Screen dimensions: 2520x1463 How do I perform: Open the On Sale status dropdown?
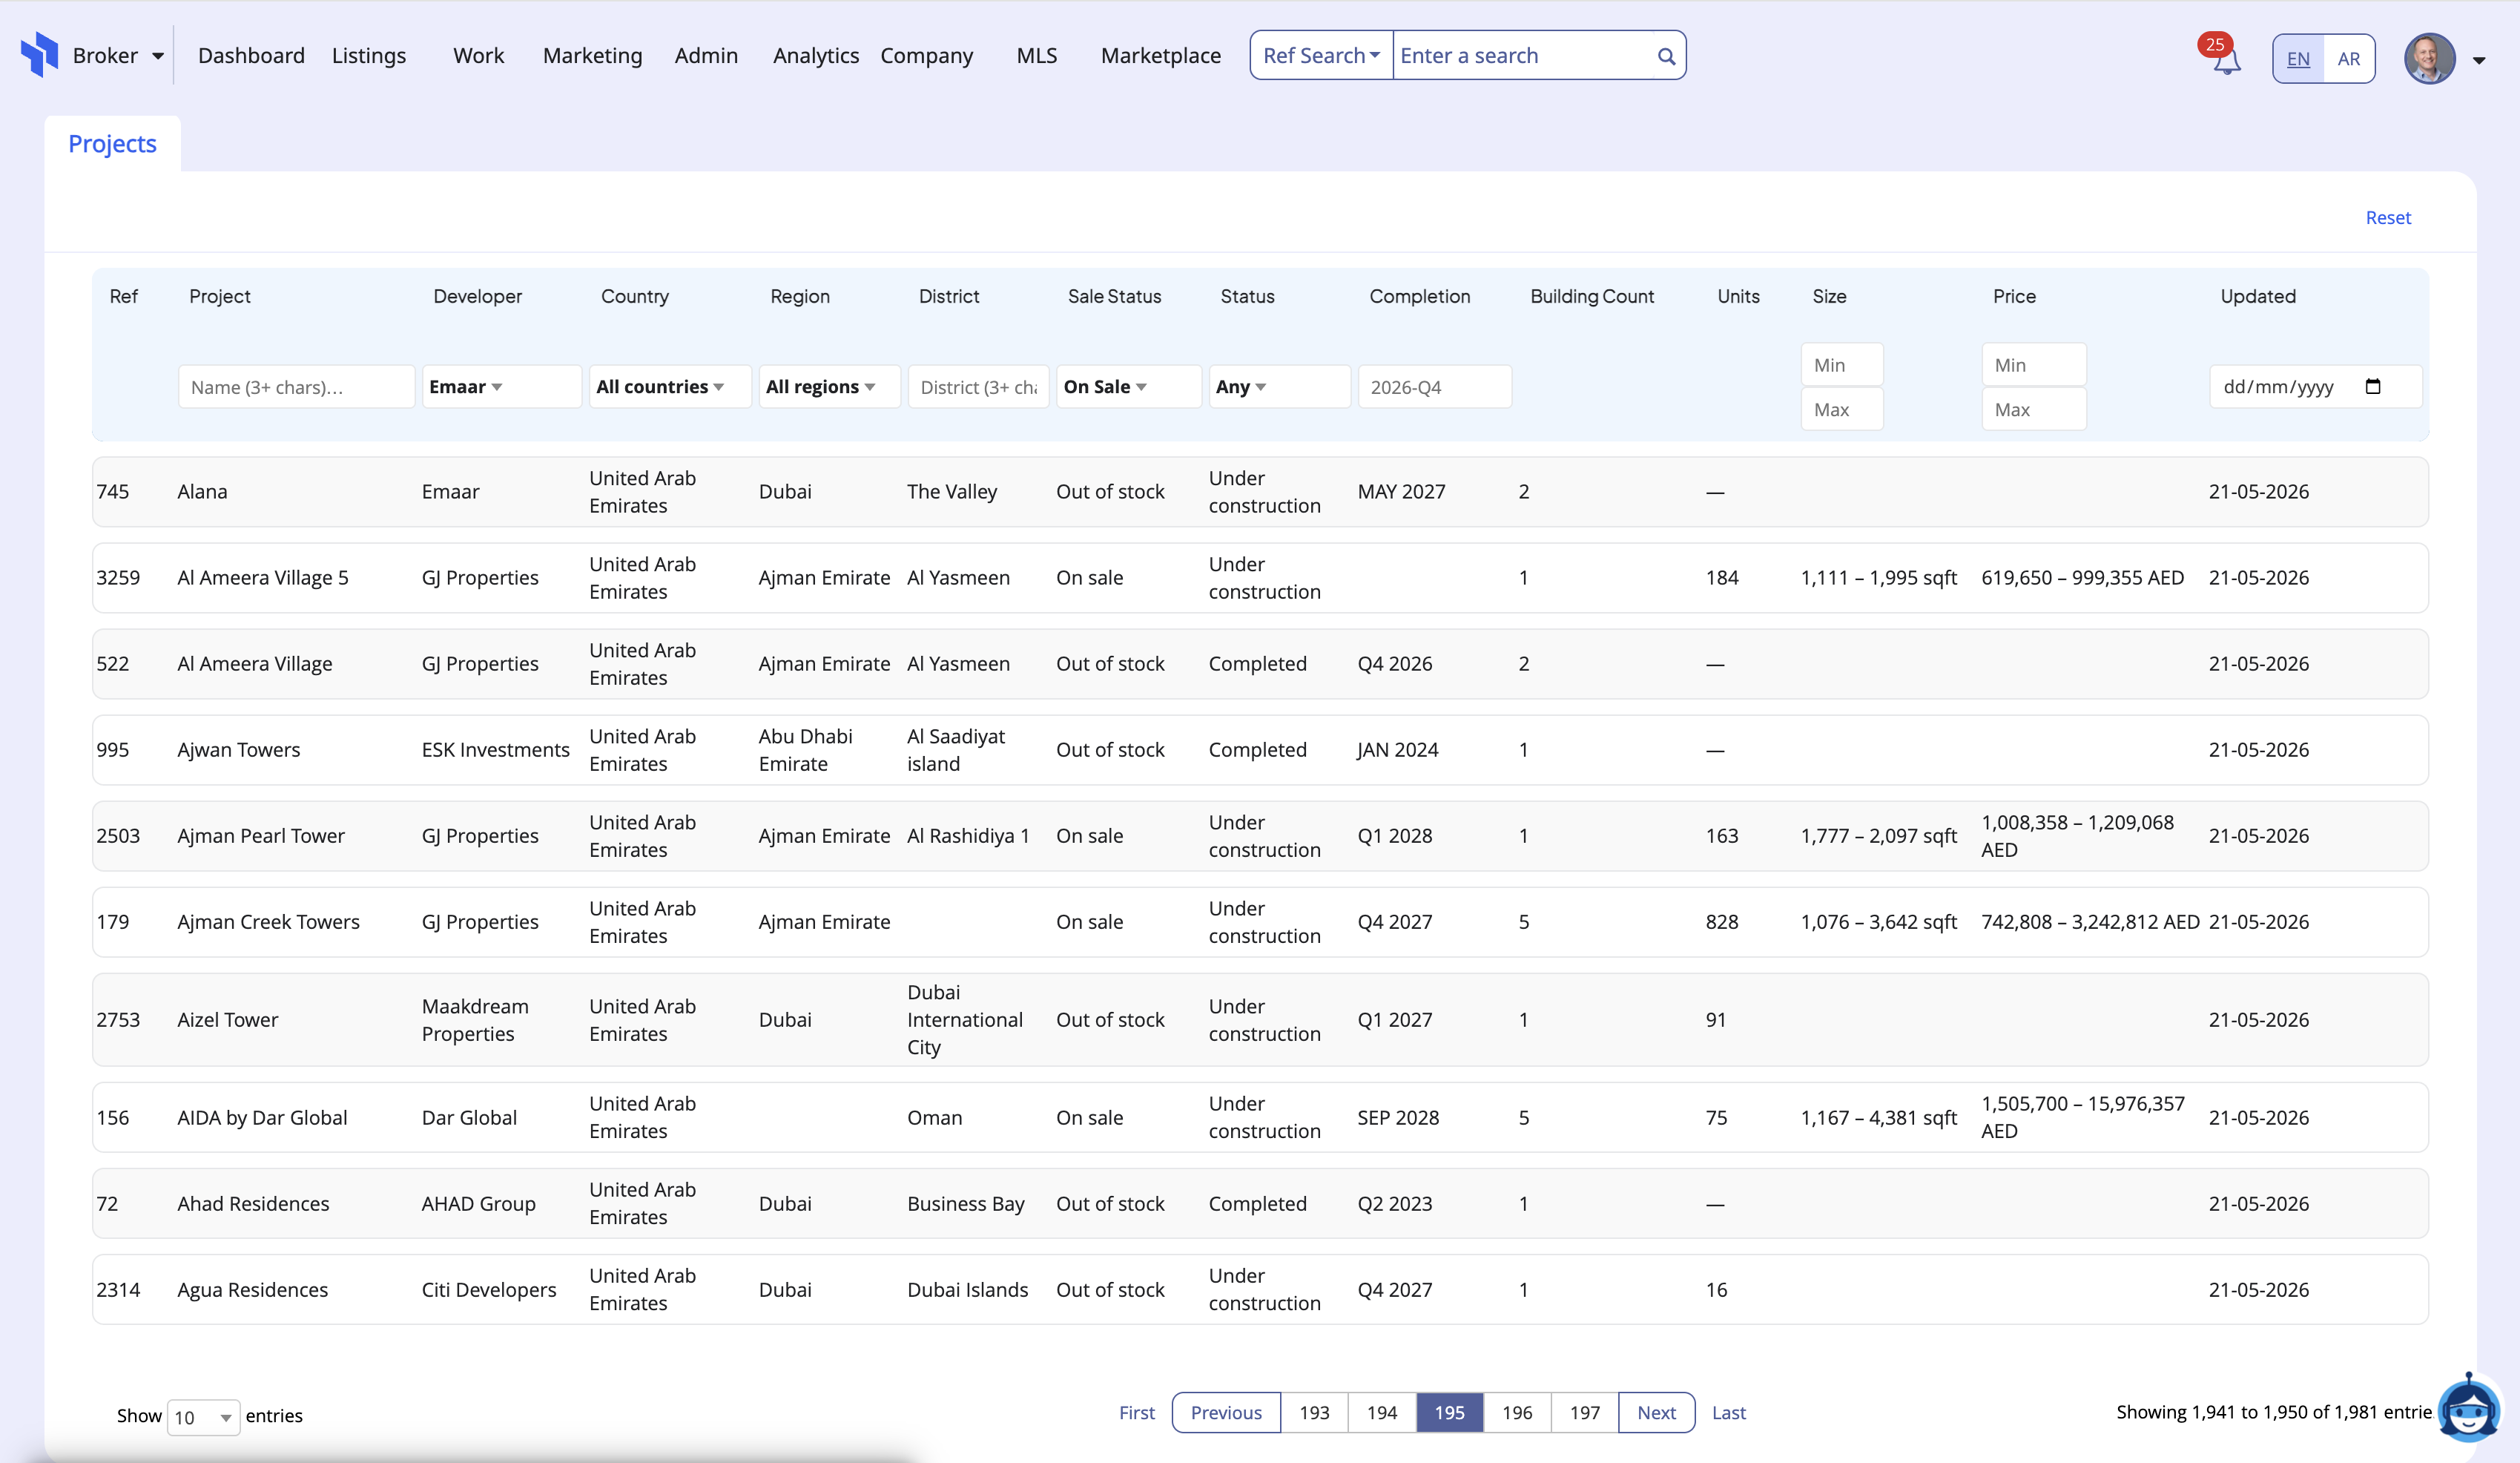tap(1128, 387)
